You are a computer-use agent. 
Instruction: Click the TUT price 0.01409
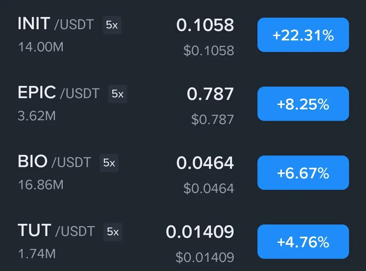click(x=200, y=232)
